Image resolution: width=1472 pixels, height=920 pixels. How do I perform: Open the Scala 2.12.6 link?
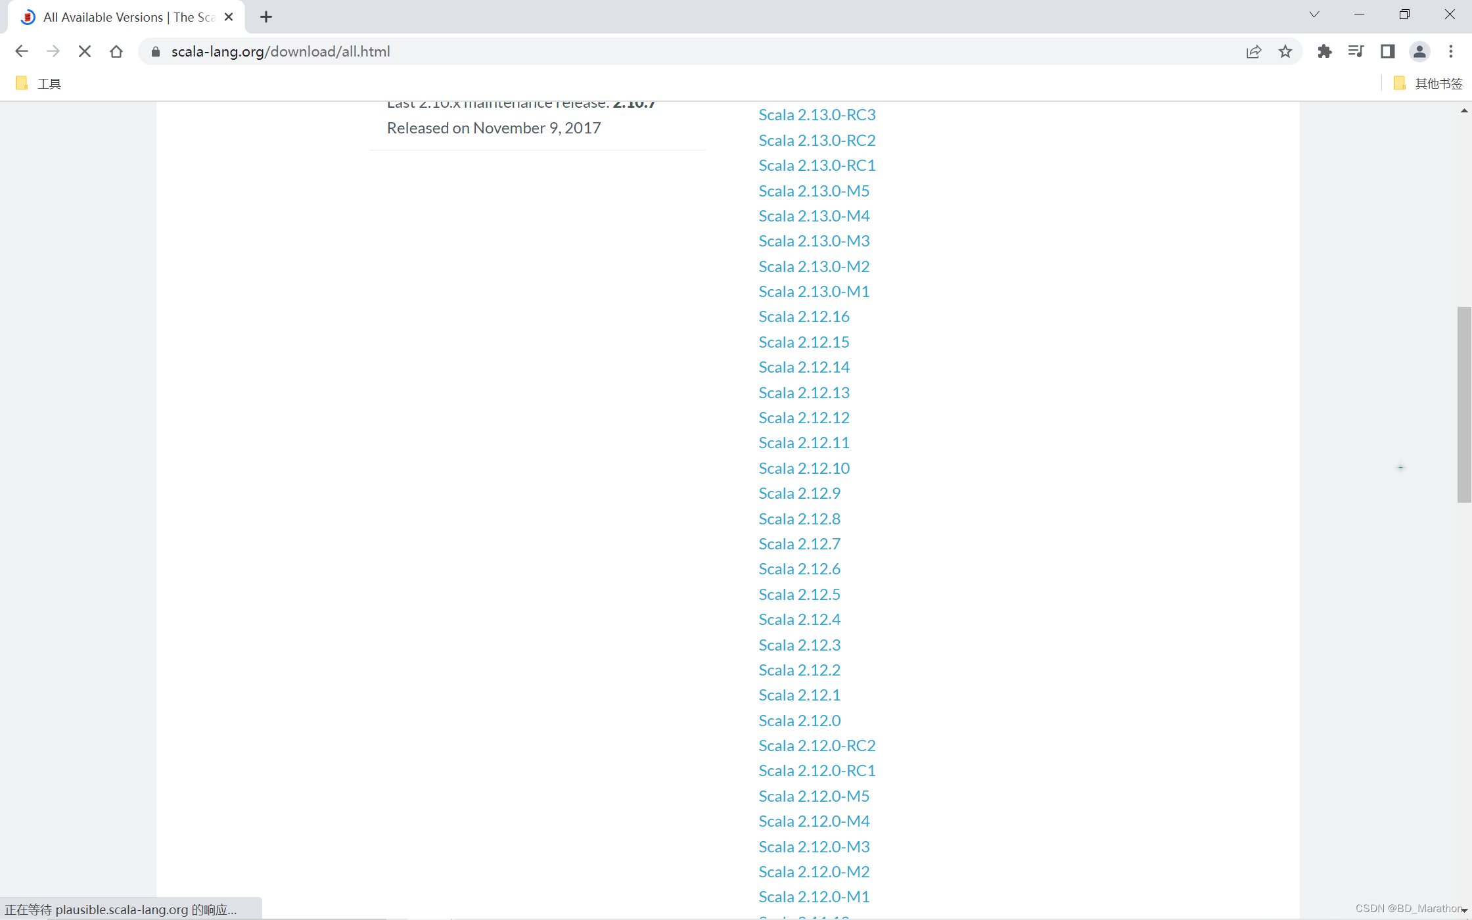(799, 568)
